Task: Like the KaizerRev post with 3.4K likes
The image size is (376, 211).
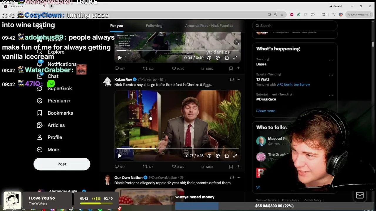Action: [178, 167]
